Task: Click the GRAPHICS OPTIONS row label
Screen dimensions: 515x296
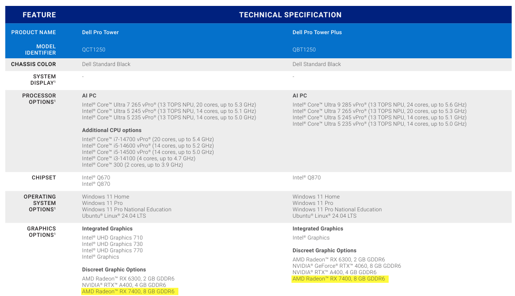Action: (41, 232)
